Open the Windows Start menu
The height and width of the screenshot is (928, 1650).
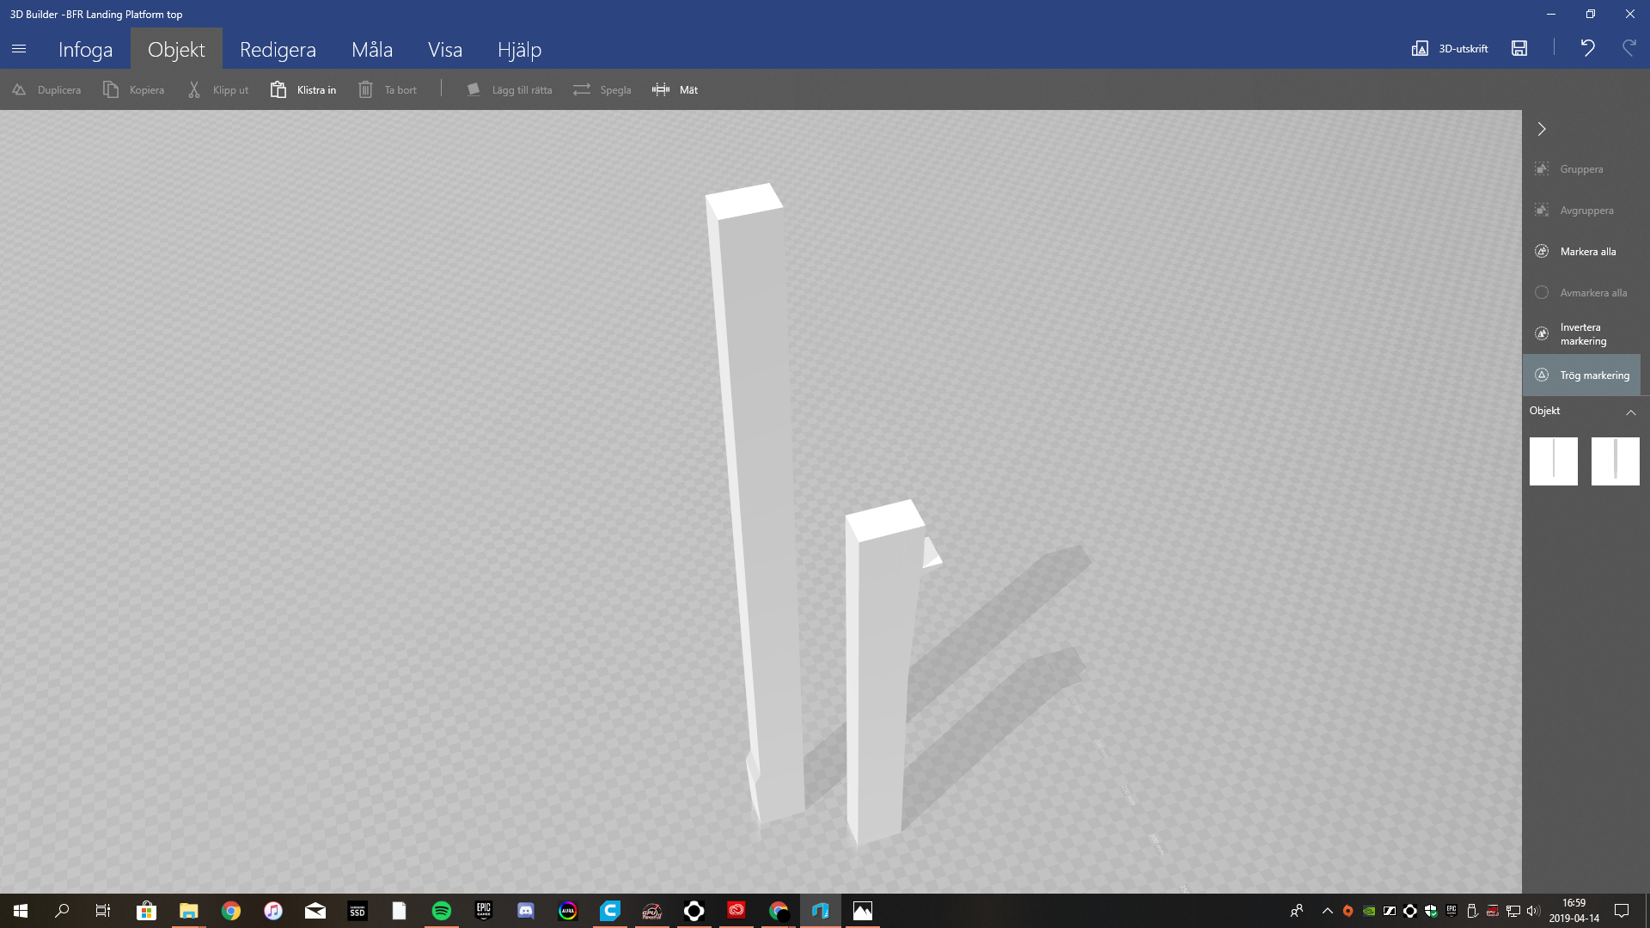[x=21, y=911]
